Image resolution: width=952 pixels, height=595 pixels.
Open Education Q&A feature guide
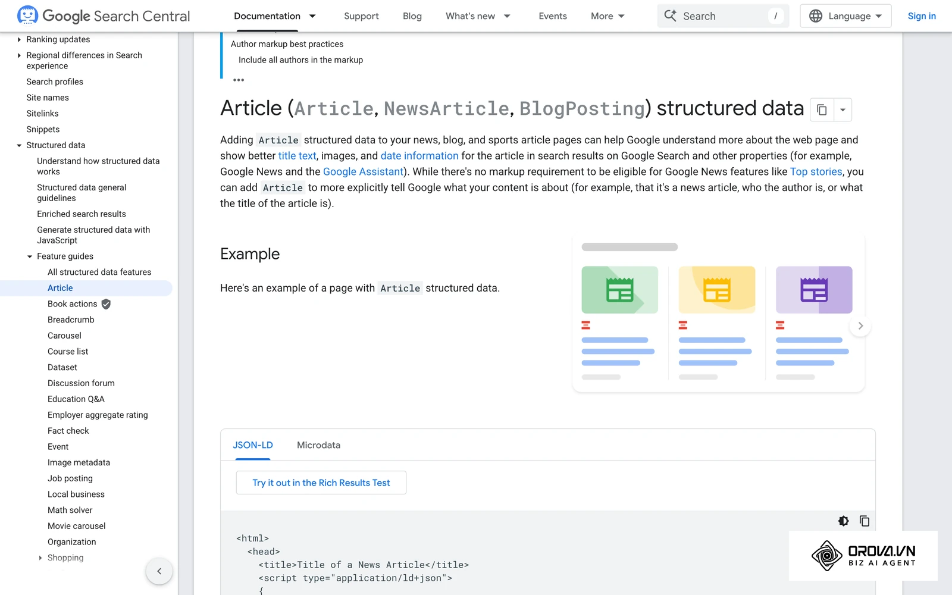pos(76,399)
